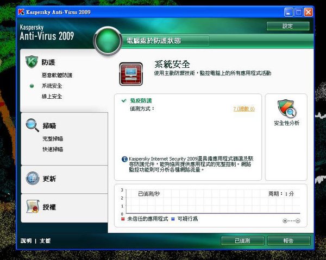This screenshot has height=260, width=326.
Task: Click the 已偵測 detected button
Action: point(242,241)
